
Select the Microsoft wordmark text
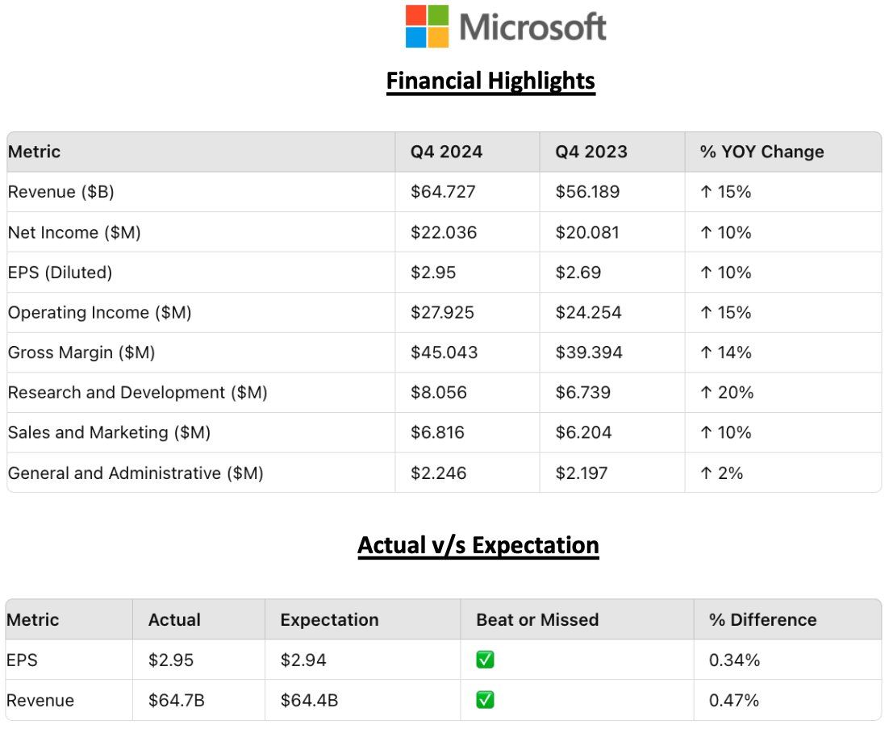pos(532,27)
